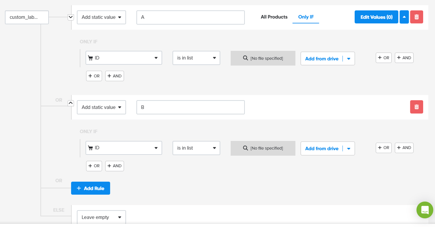The width and height of the screenshot is (435, 227).
Task: Open the 'is in list' dropdown in first condition
Action: tap(196, 58)
